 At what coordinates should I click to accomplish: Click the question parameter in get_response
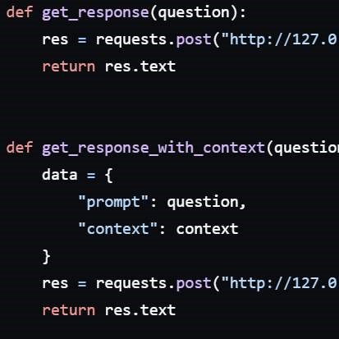click(x=194, y=13)
